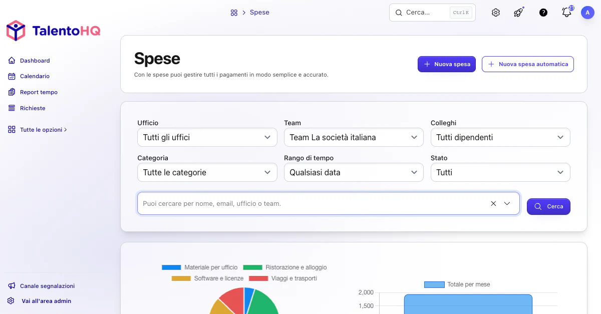Open the Richieste list icon

click(12, 108)
